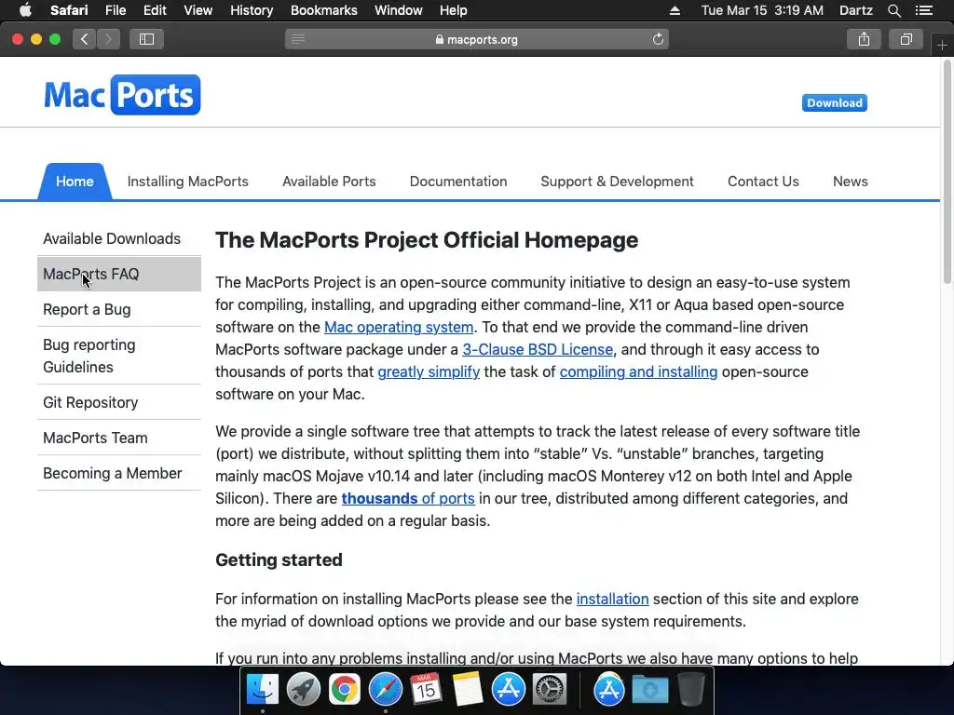Follow the thousands of ports link

pos(408,499)
